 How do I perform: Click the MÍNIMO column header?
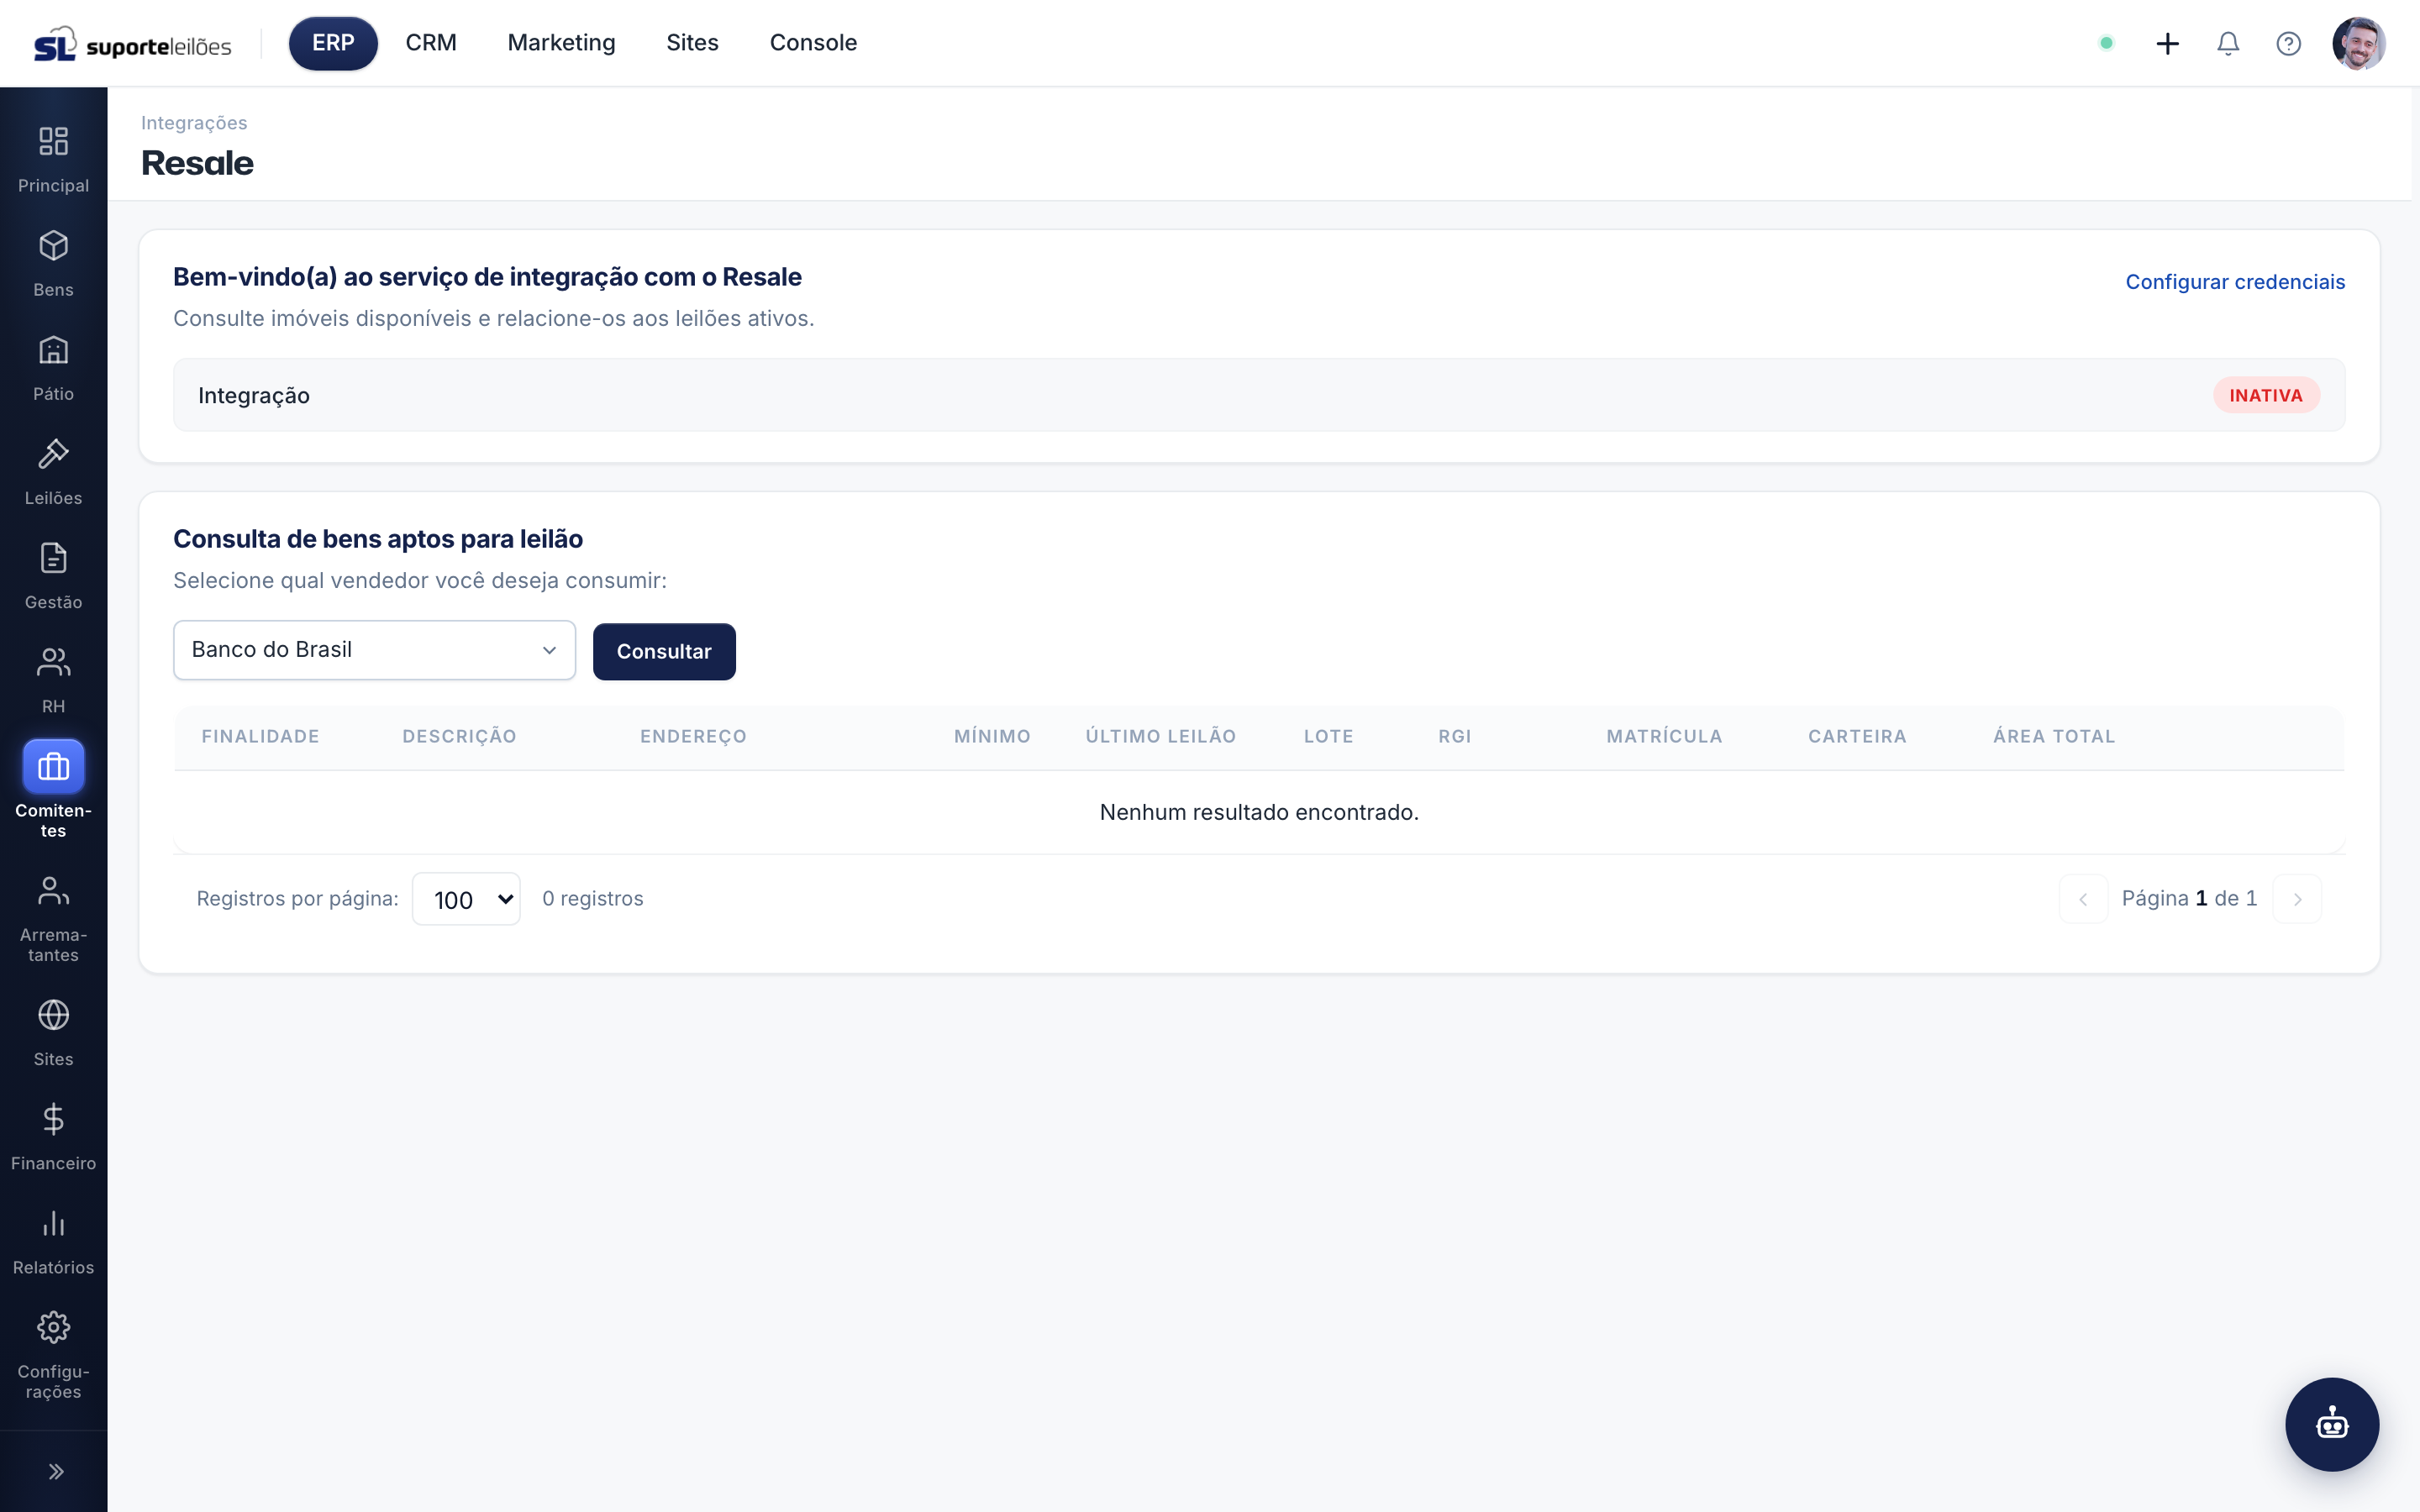[992, 736]
